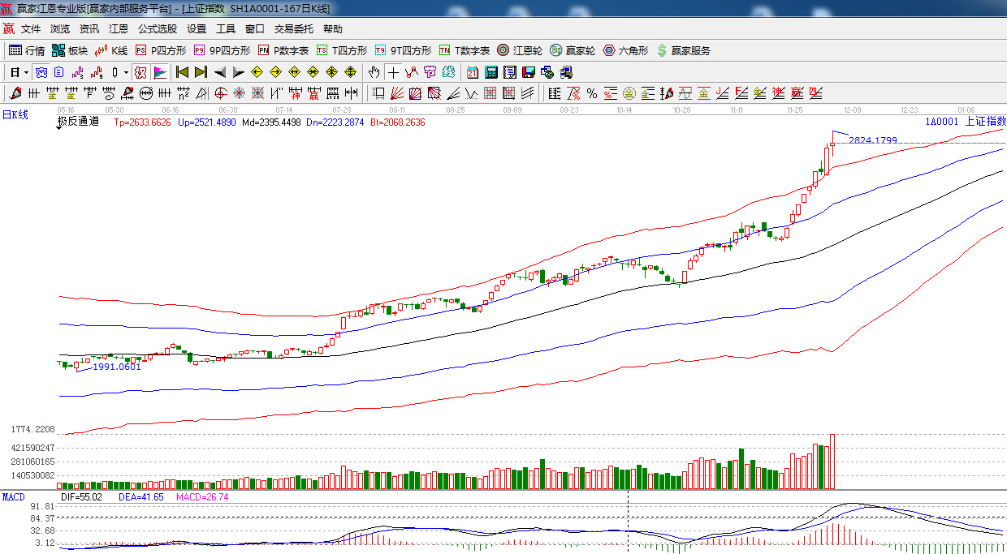Open the 行情 market quotes view
Image resolution: width=1007 pixels, height=554 pixels.
[x=27, y=50]
